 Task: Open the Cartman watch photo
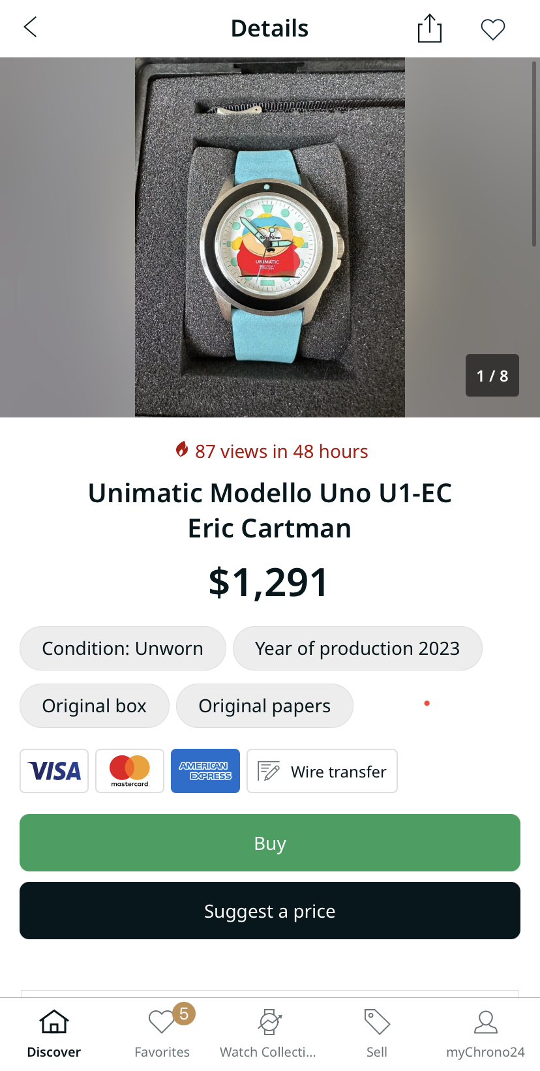pos(270,237)
